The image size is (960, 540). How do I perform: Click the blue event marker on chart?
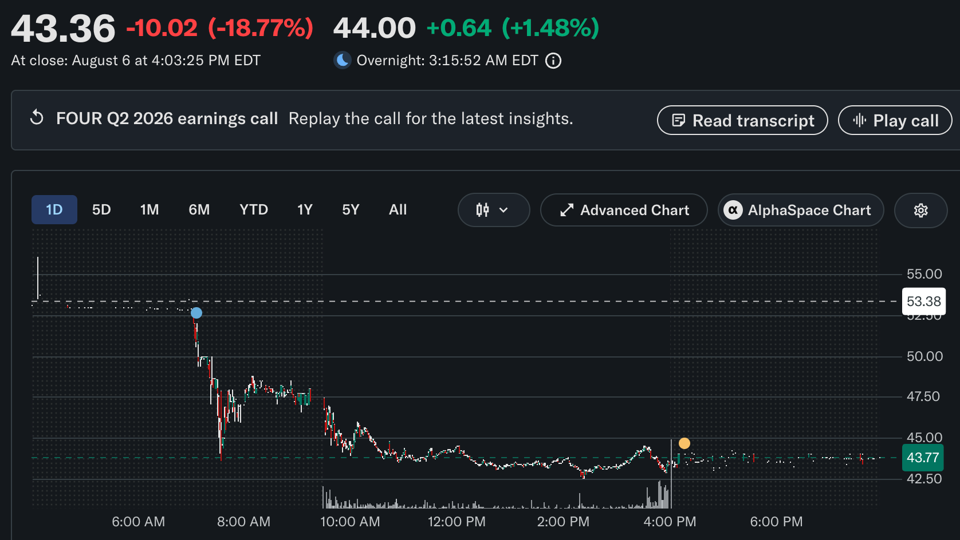tap(196, 313)
